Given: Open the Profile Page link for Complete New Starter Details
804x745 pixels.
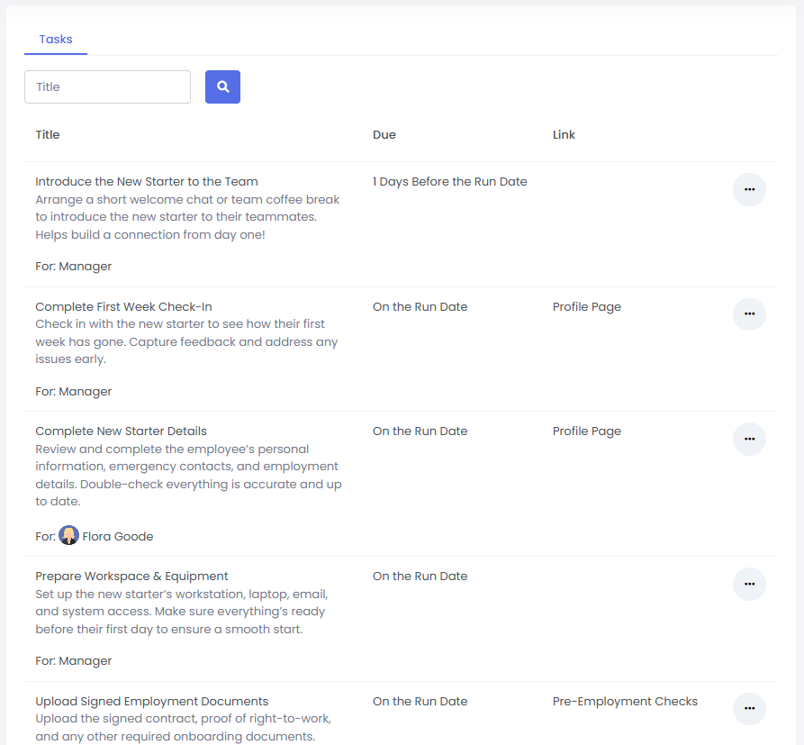Looking at the screenshot, I should coord(586,431).
